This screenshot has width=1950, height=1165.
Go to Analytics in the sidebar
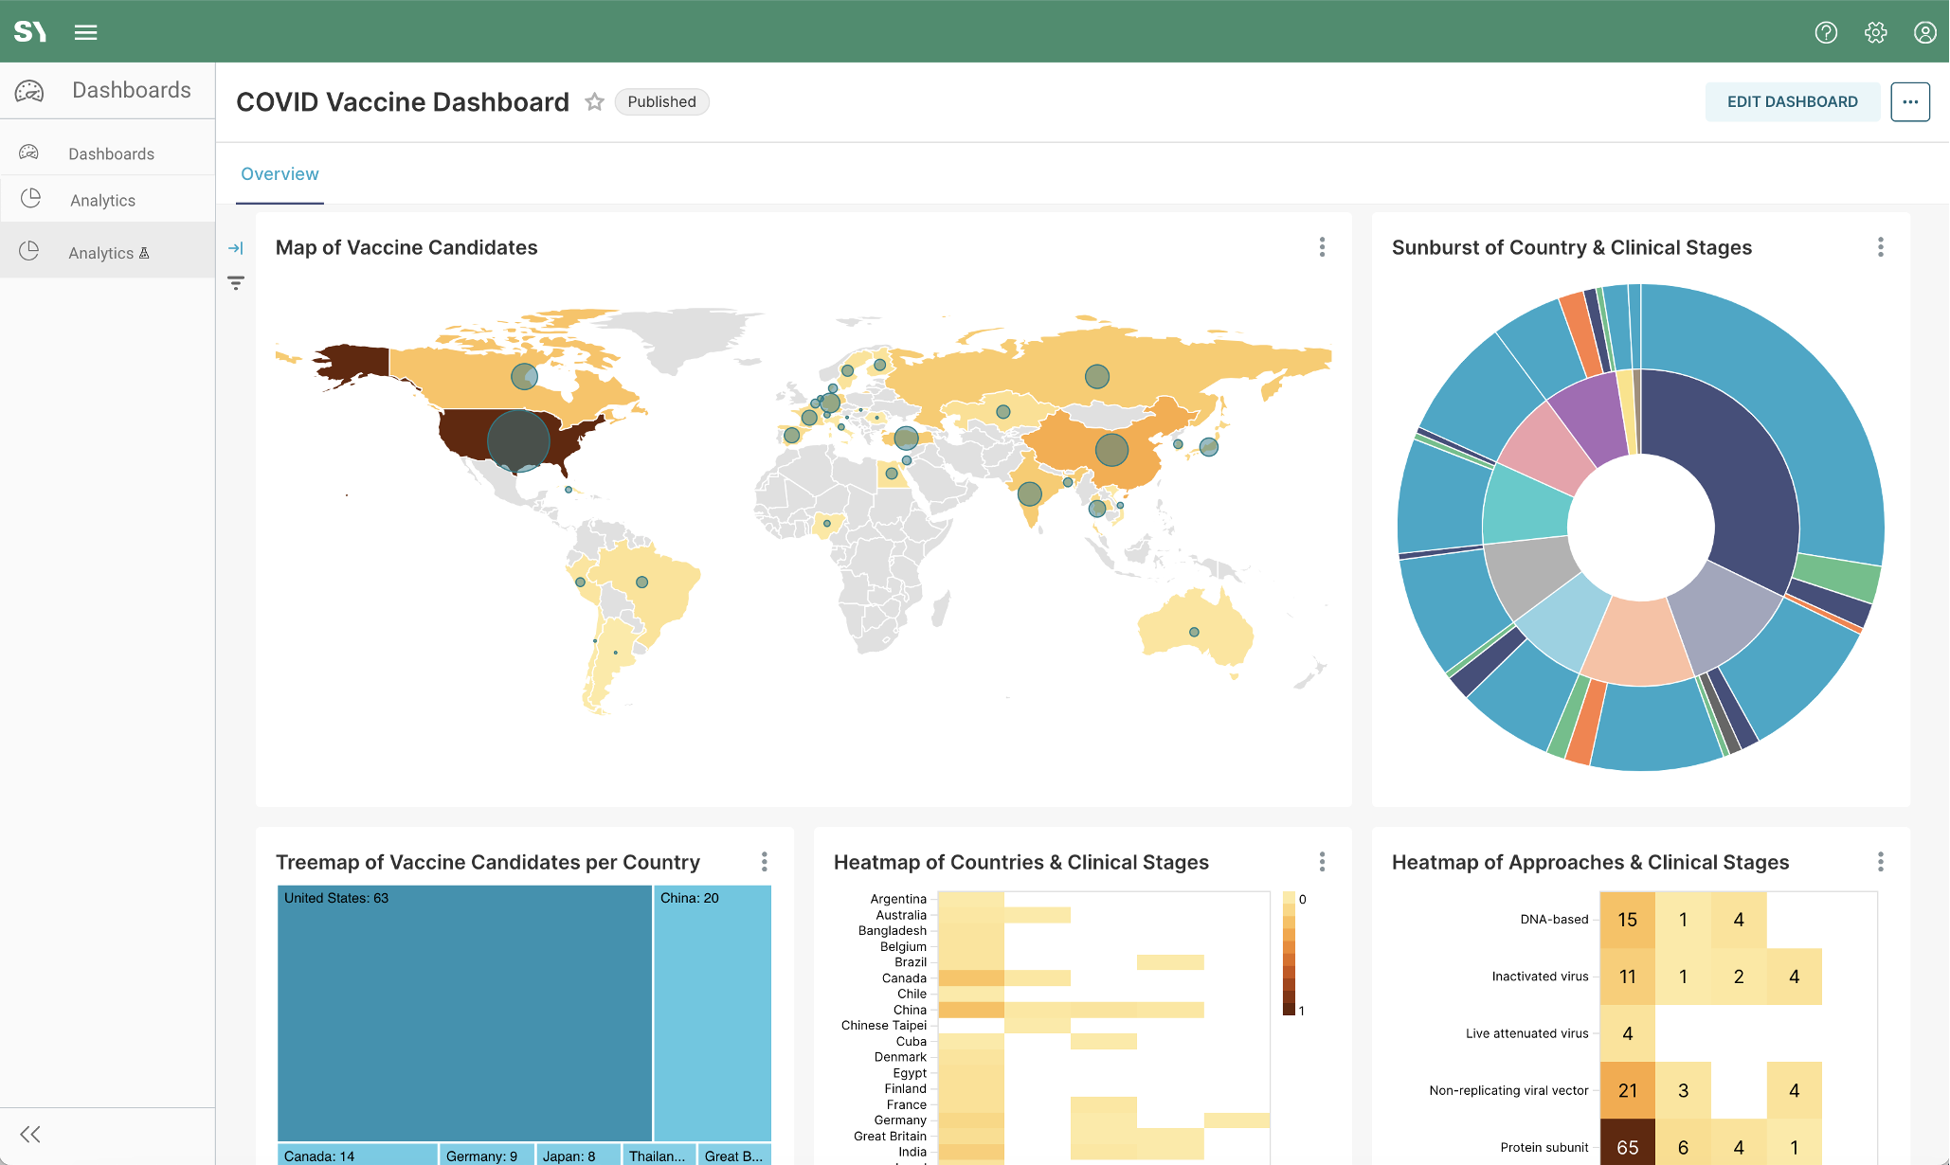pyautogui.click(x=102, y=200)
